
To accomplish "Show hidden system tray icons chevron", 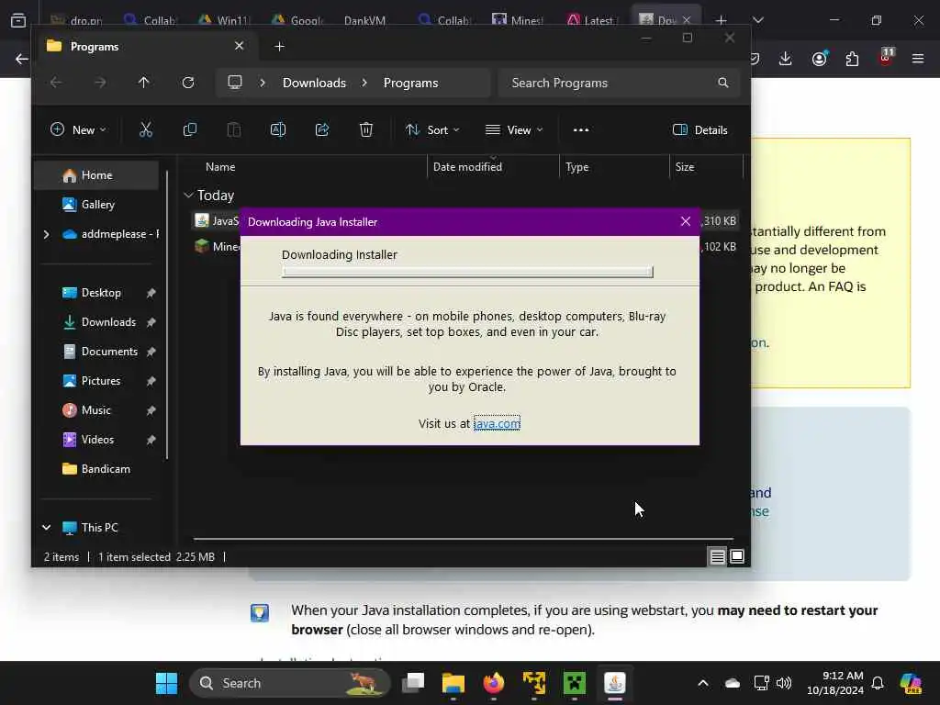I will [703, 683].
